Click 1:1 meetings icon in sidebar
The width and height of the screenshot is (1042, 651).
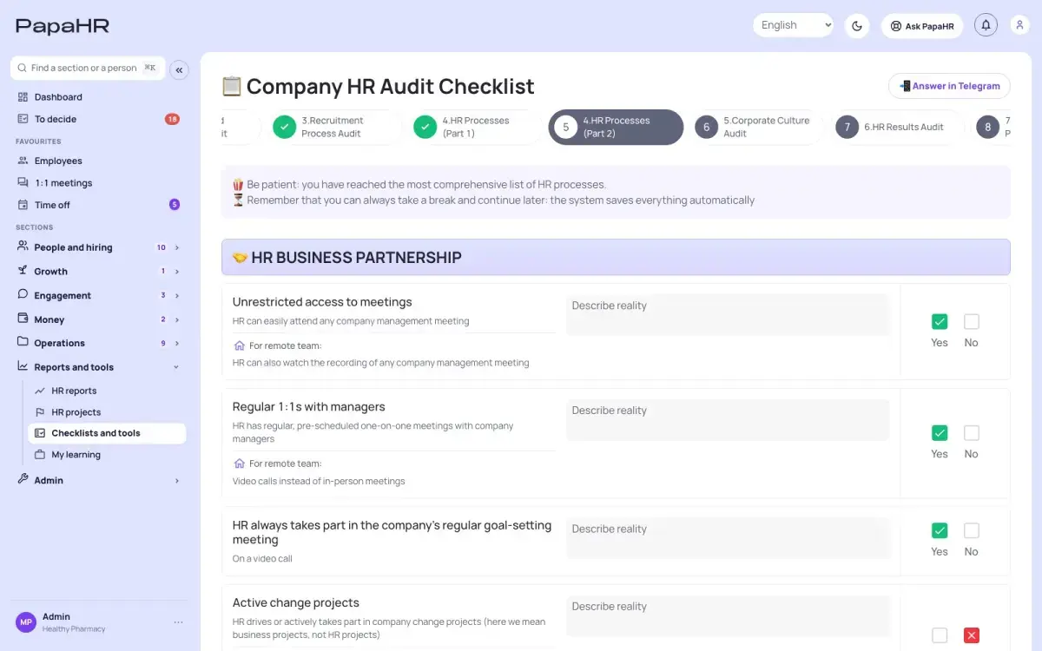tap(23, 183)
